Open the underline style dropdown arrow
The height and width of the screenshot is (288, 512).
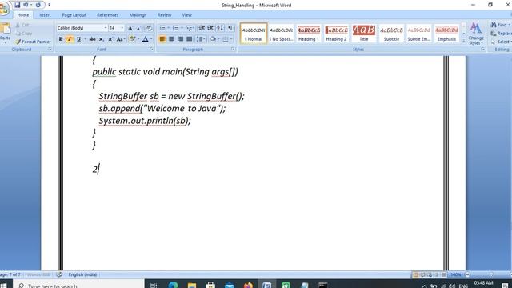click(85, 39)
